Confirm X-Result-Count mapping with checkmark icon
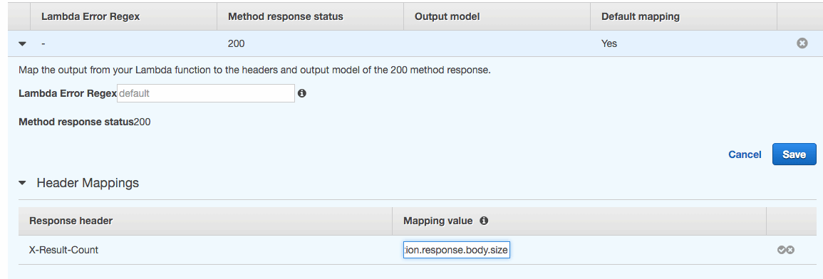 click(x=782, y=250)
